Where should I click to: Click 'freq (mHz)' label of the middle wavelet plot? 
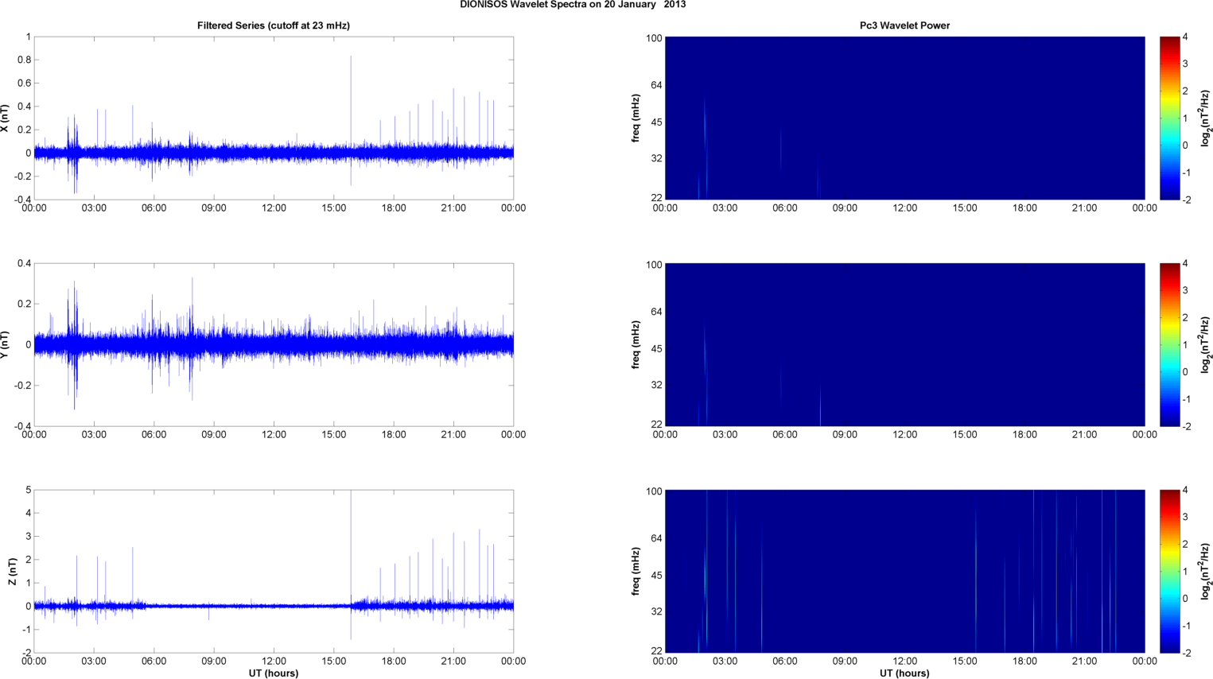(636, 345)
